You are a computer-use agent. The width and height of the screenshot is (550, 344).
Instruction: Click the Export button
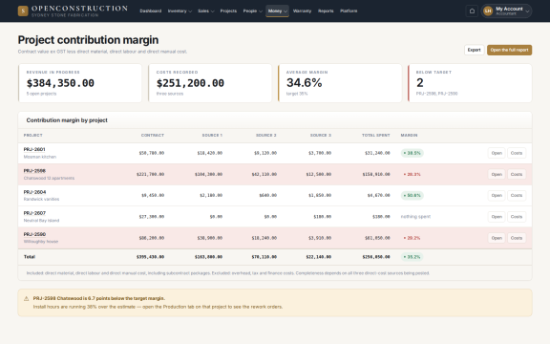[x=474, y=50]
